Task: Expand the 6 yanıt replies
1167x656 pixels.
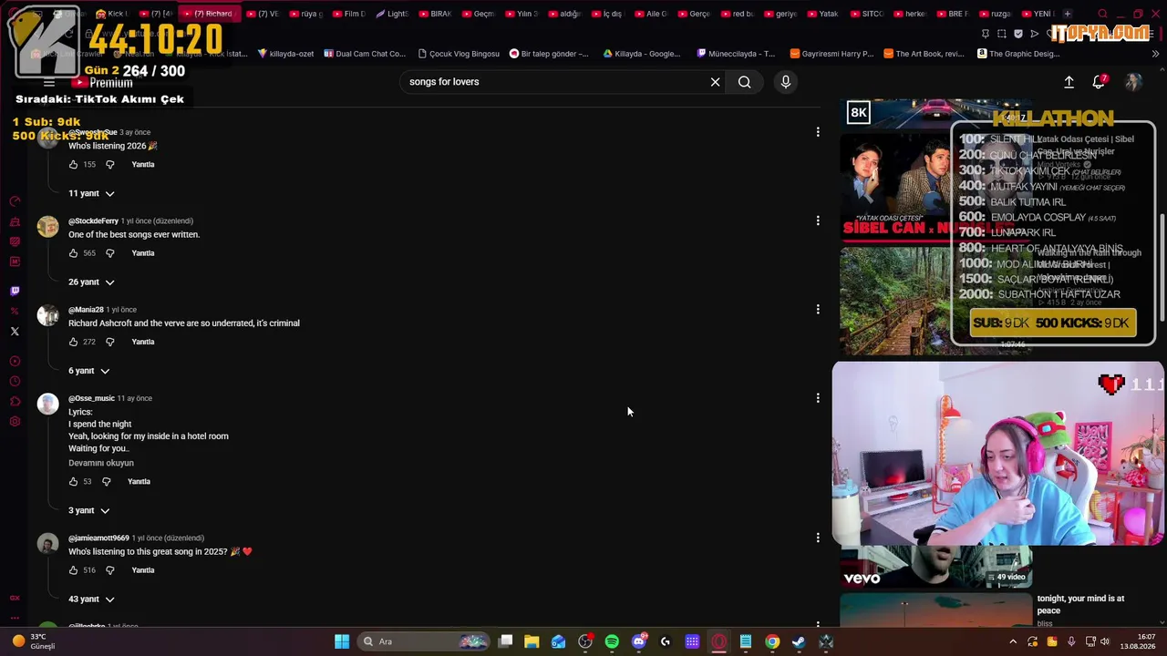Action: [89, 371]
